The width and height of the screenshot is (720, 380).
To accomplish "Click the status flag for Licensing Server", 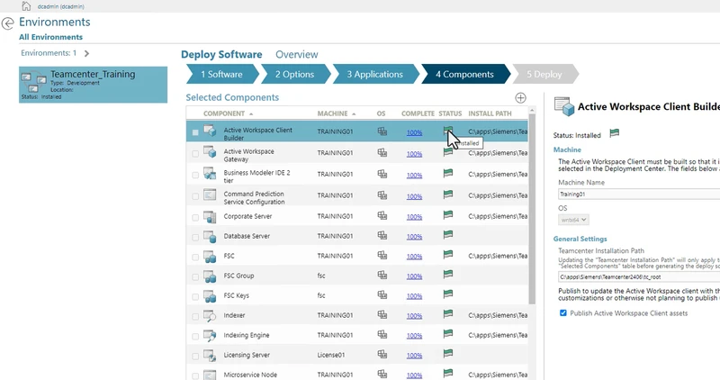I will [448, 353].
